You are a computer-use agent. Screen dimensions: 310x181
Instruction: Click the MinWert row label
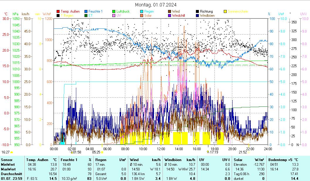click(x=8, y=165)
